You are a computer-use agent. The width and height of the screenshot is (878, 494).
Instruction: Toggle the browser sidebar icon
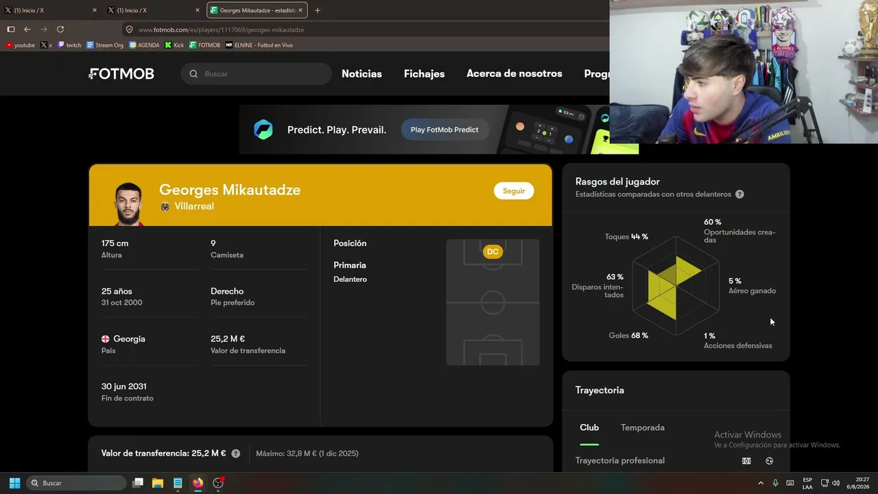[x=11, y=30]
